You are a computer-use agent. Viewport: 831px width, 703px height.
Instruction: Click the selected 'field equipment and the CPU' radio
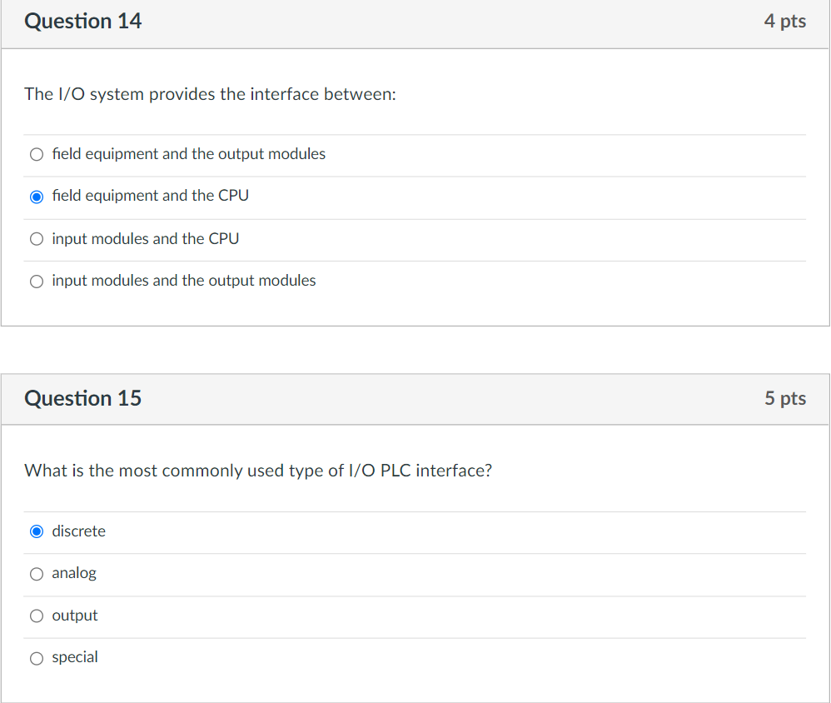pyautogui.click(x=36, y=197)
